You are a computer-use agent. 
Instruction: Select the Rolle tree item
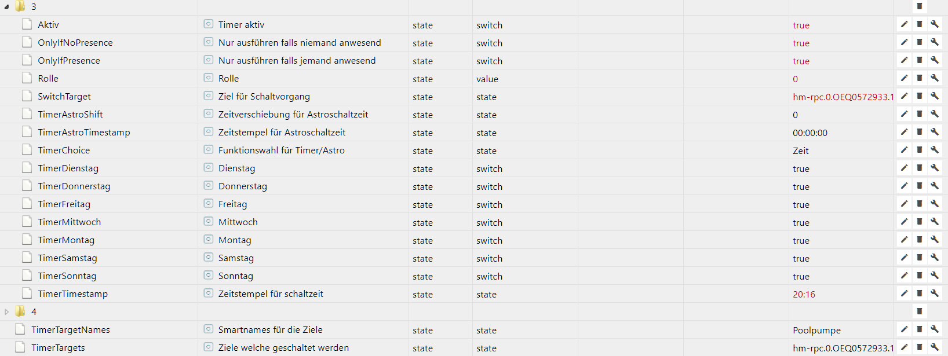(48, 79)
